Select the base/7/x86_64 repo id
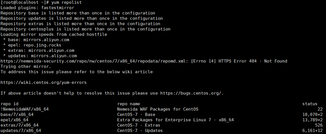Viewport: 326px width, 134px height. [x=17, y=114]
